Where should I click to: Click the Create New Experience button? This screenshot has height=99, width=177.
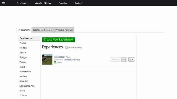[x=58, y=40]
